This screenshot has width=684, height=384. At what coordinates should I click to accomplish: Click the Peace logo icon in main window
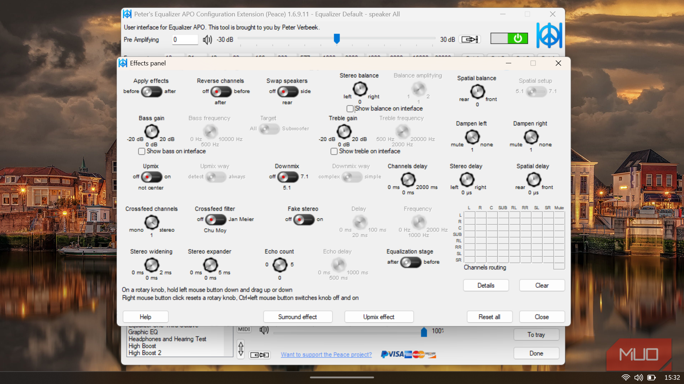click(549, 36)
